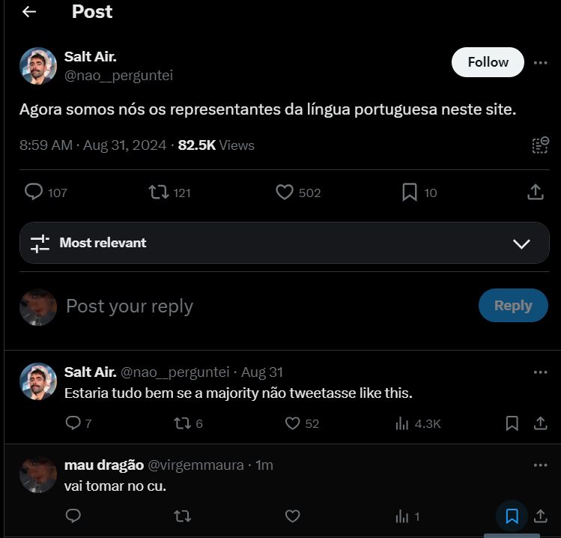Bookmark the main post with 10 bookmarks
The image size is (561, 538).
(410, 193)
